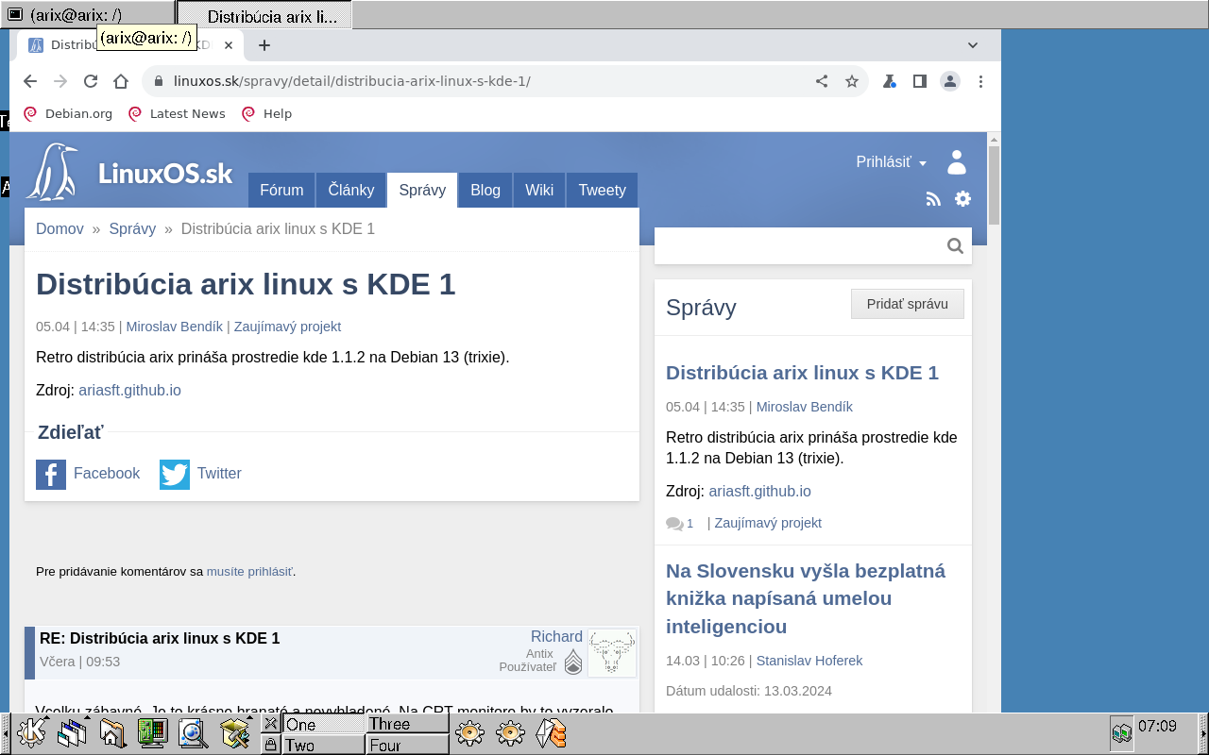The height and width of the screenshot is (755, 1209).
Task: Open sidebar headline about AI-written book
Action: 806,598
